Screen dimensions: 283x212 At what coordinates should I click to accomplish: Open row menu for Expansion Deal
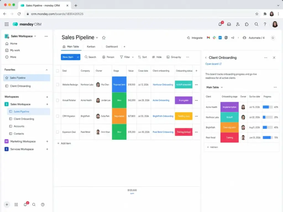click(196, 132)
